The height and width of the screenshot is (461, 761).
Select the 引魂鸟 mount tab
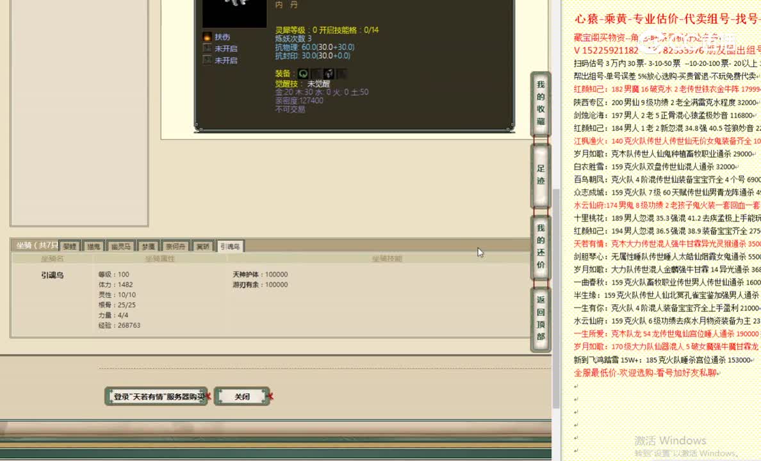(x=230, y=247)
